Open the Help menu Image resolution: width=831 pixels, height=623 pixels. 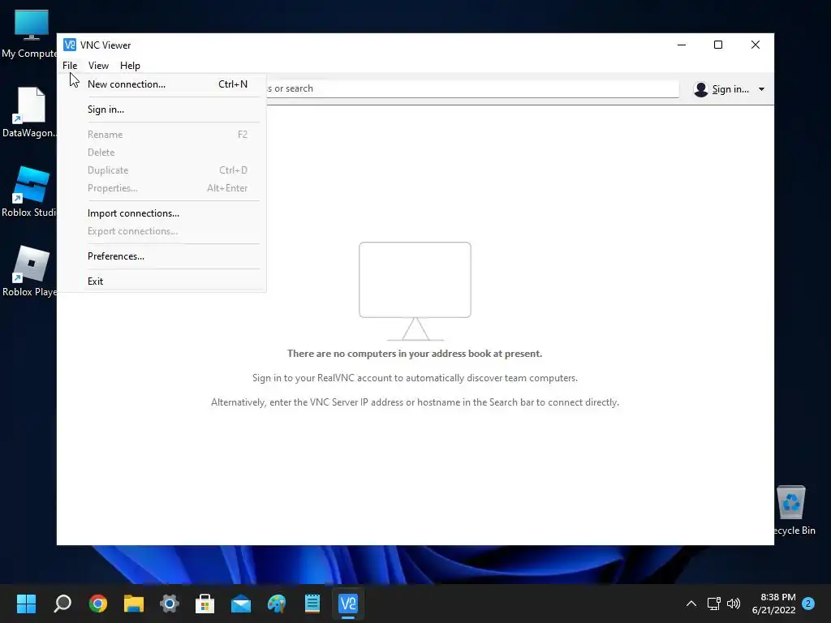pyautogui.click(x=130, y=65)
